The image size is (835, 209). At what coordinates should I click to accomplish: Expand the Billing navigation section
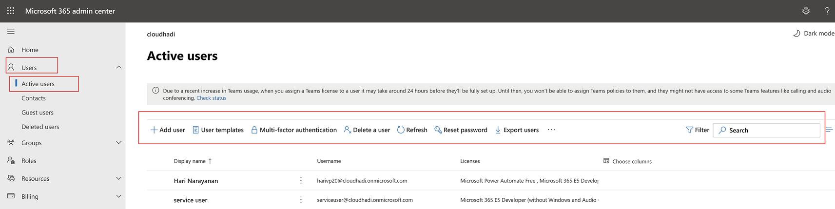pyautogui.click(x=118, y=196)
